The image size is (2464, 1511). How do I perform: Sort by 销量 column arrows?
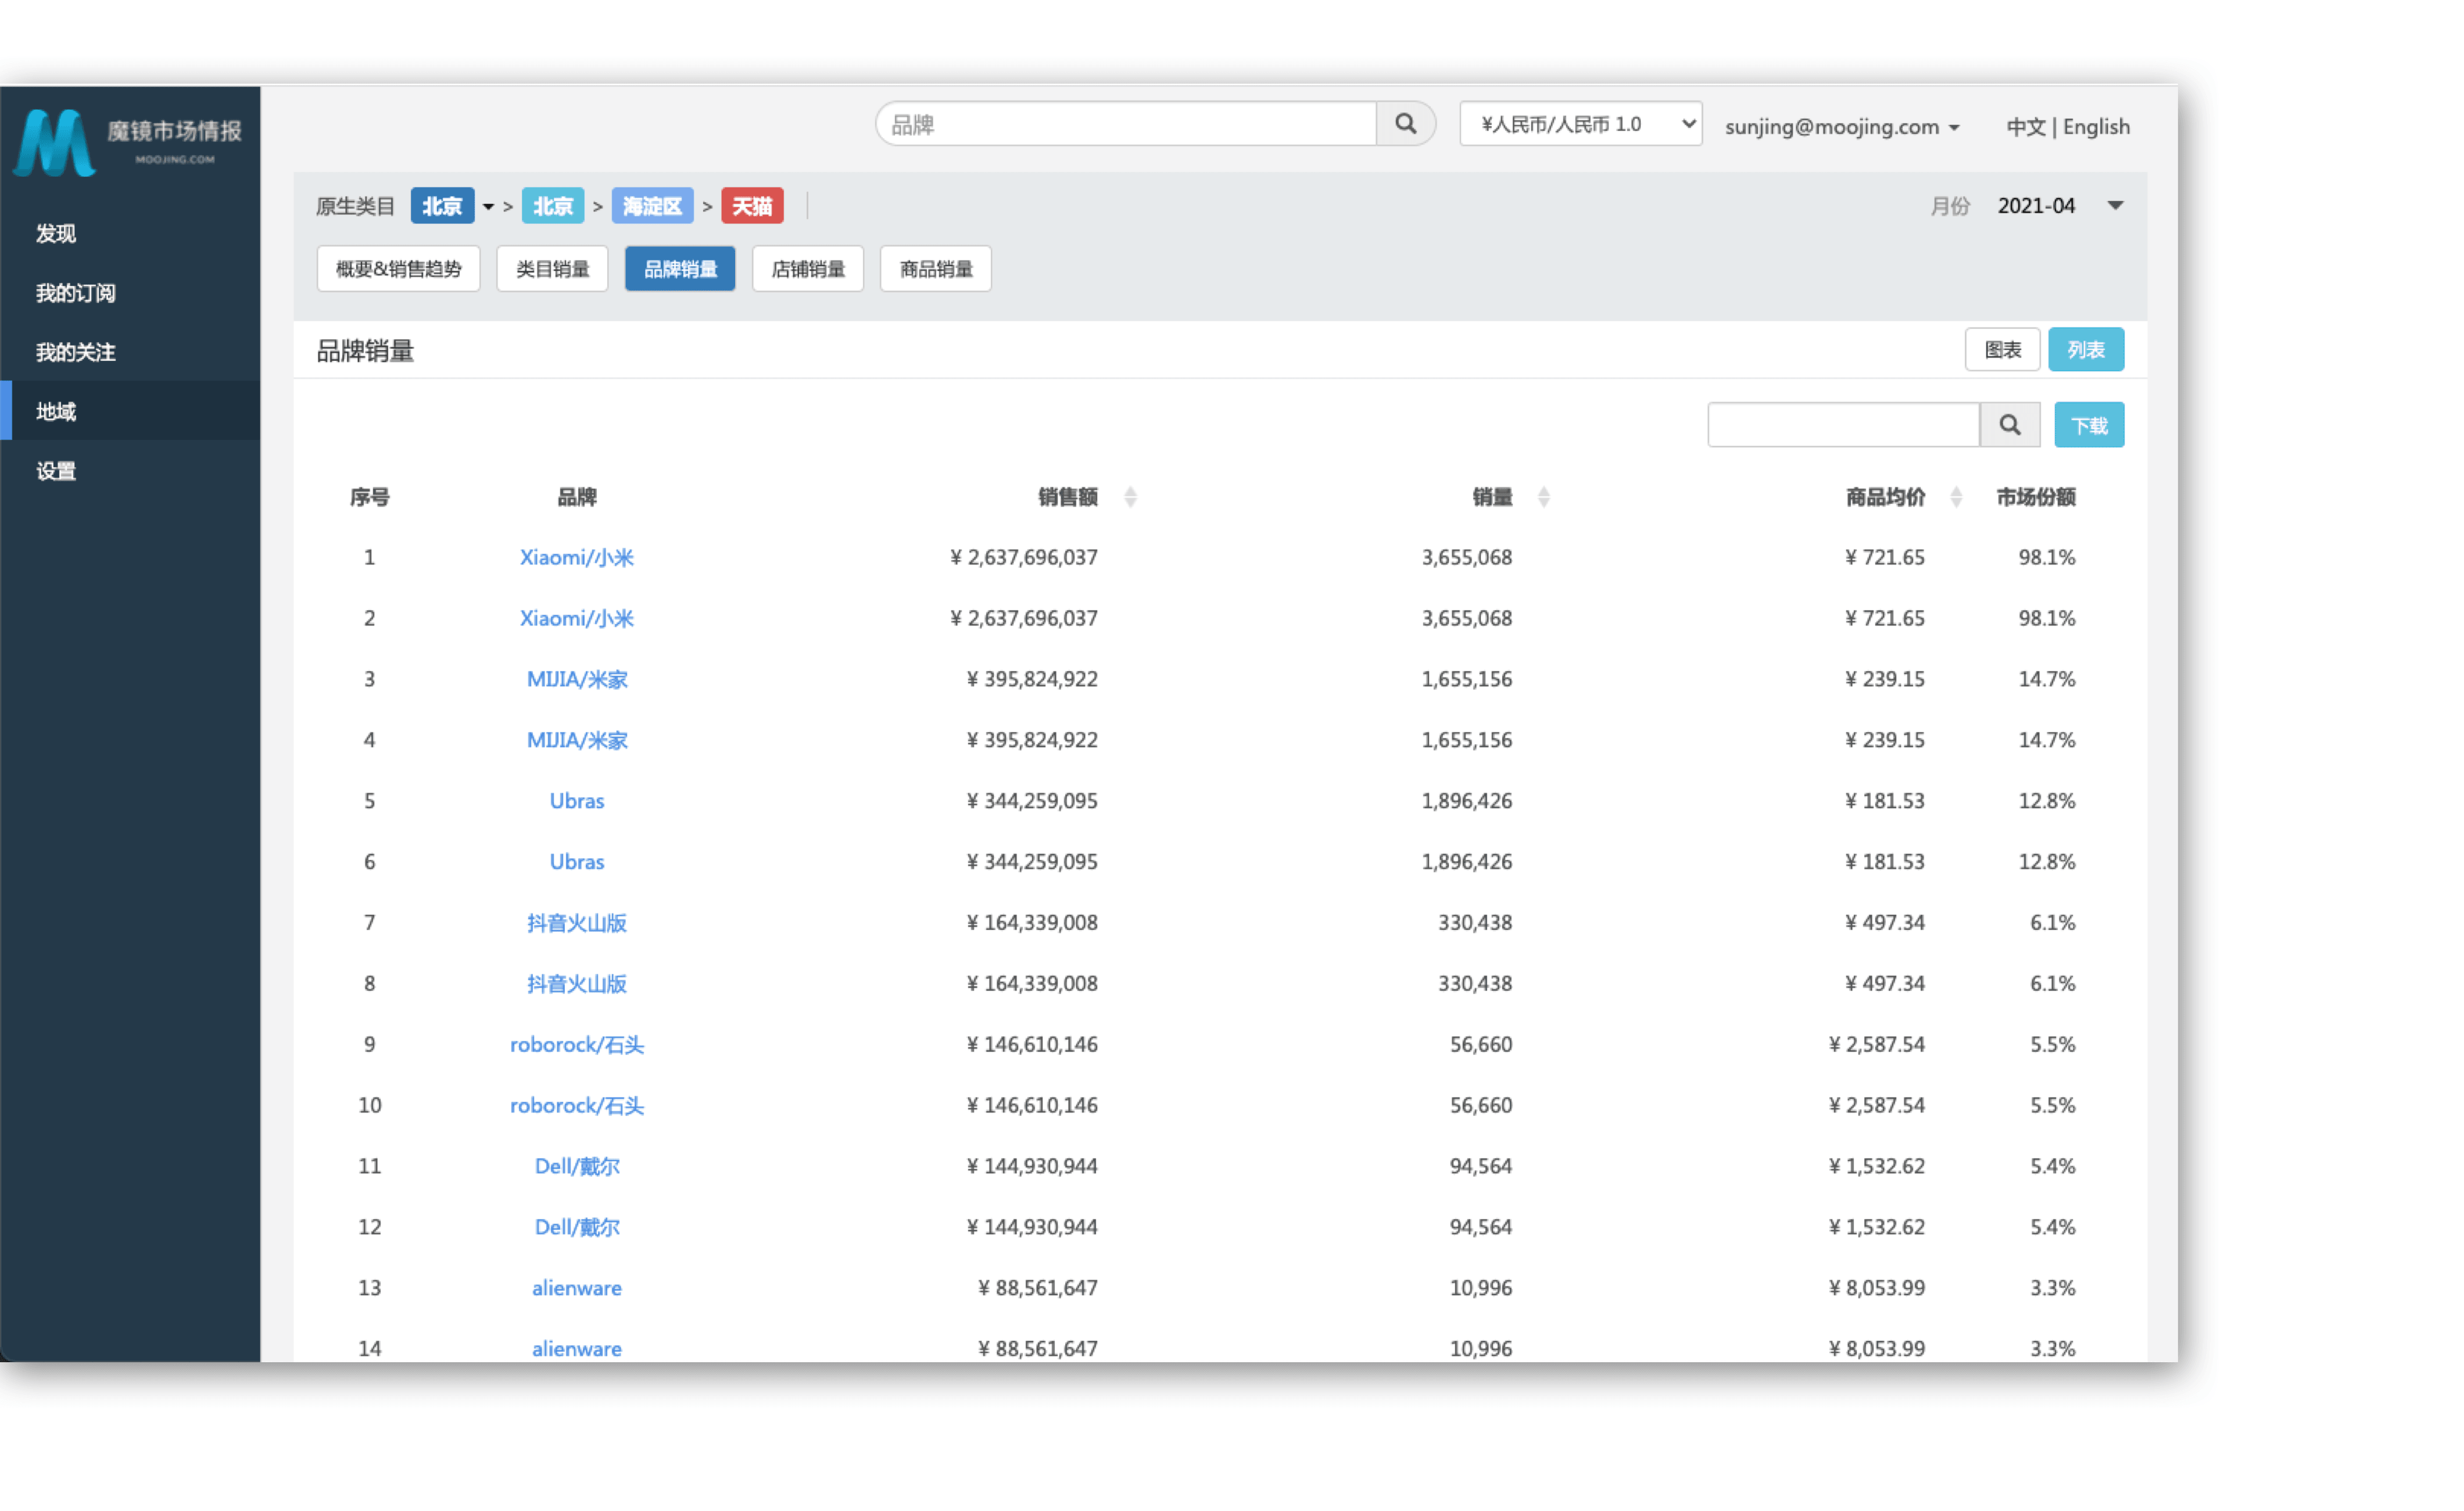click(1543, 497)
